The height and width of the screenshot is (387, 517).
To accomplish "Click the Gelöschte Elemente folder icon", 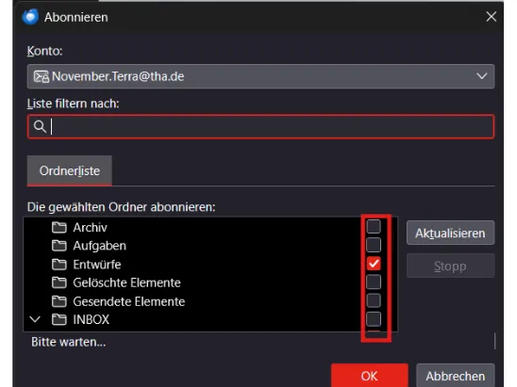I will [x=59, y=282].
